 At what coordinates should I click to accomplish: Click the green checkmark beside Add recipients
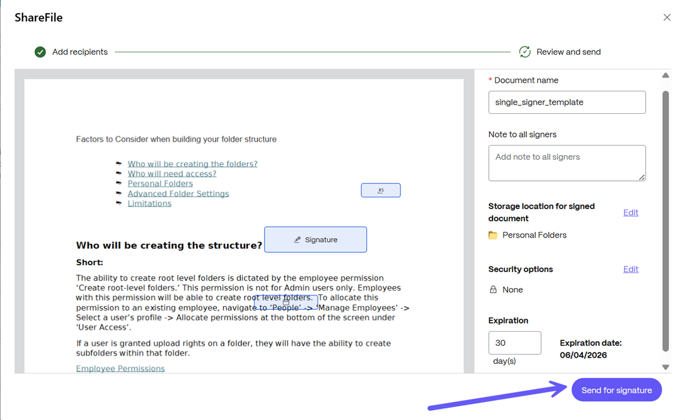[x=40, y=52]
